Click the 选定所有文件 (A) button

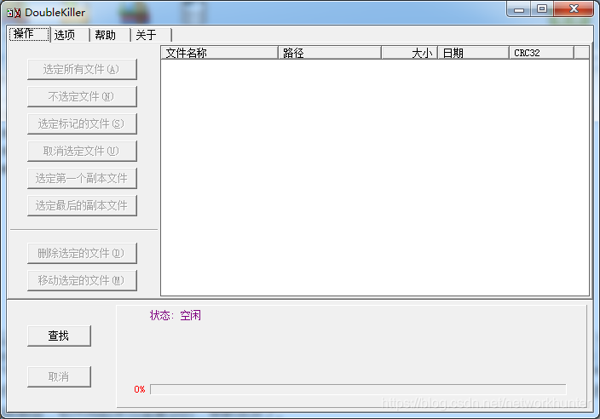point(82,70)
